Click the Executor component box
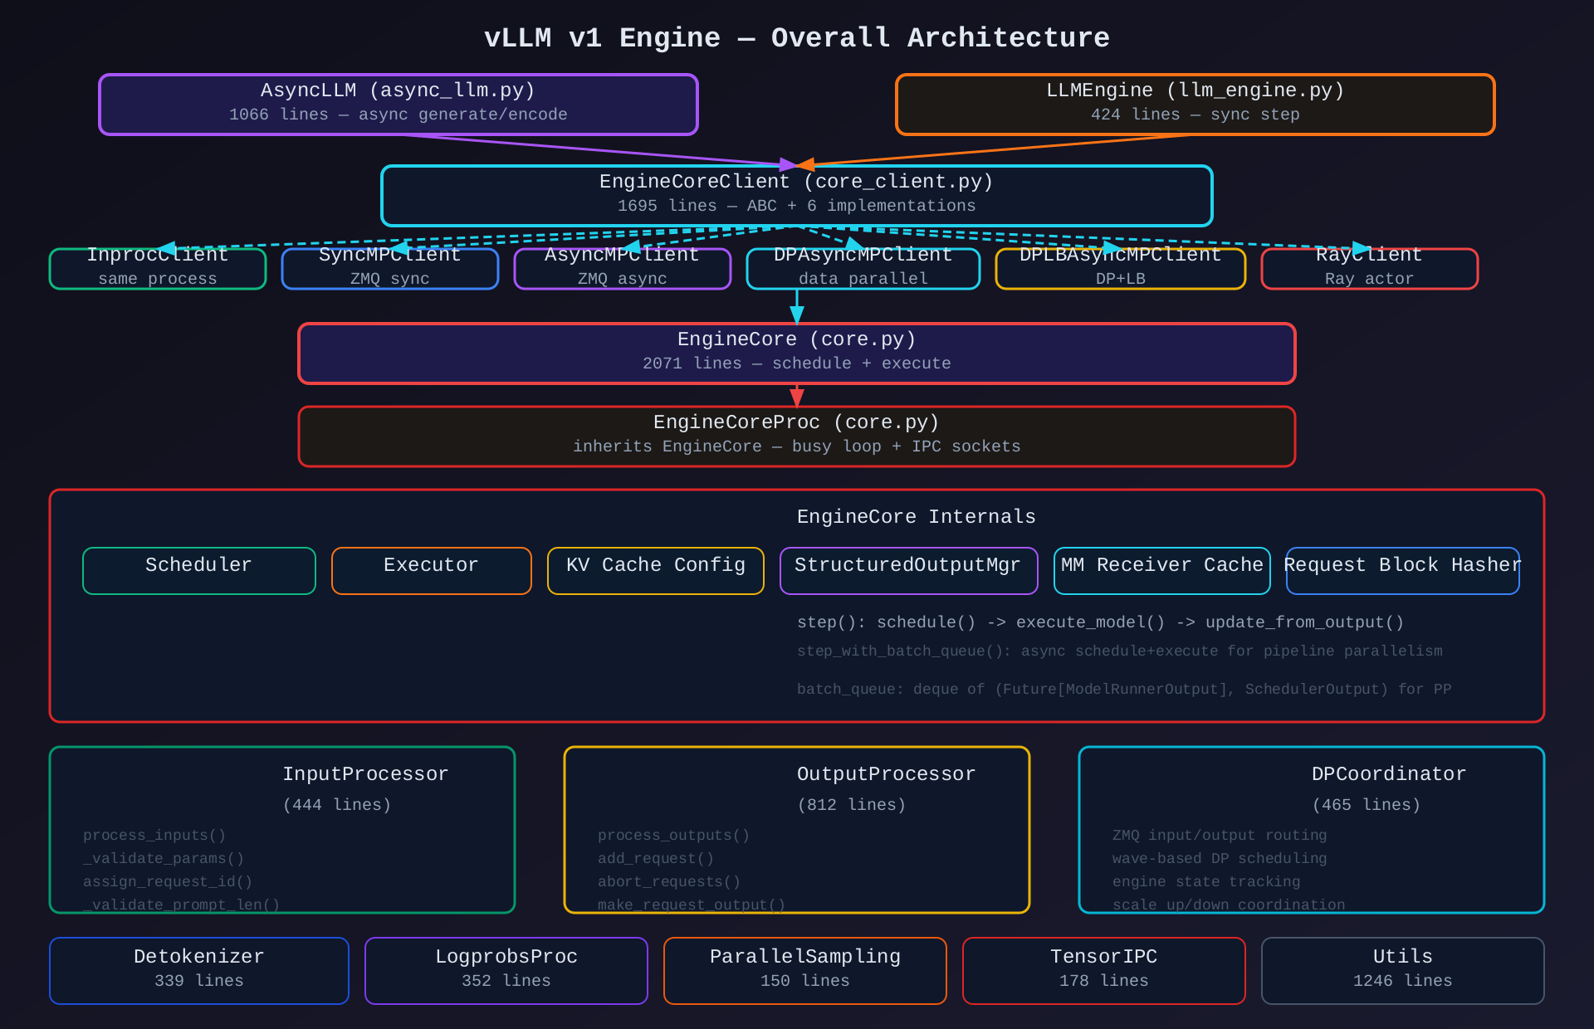 click(x=432, y=571)
